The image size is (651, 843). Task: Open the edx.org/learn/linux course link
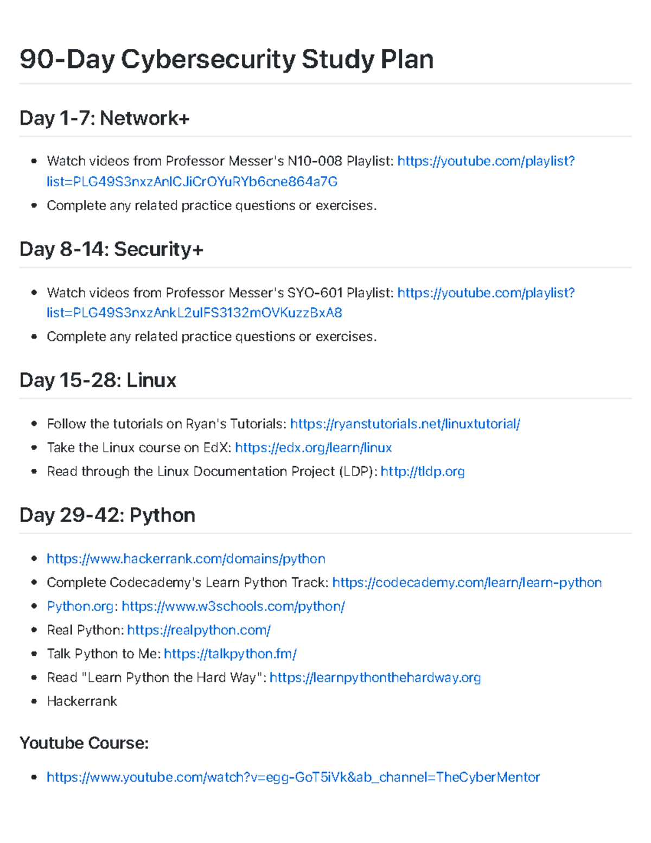click(x=313, y=448)
